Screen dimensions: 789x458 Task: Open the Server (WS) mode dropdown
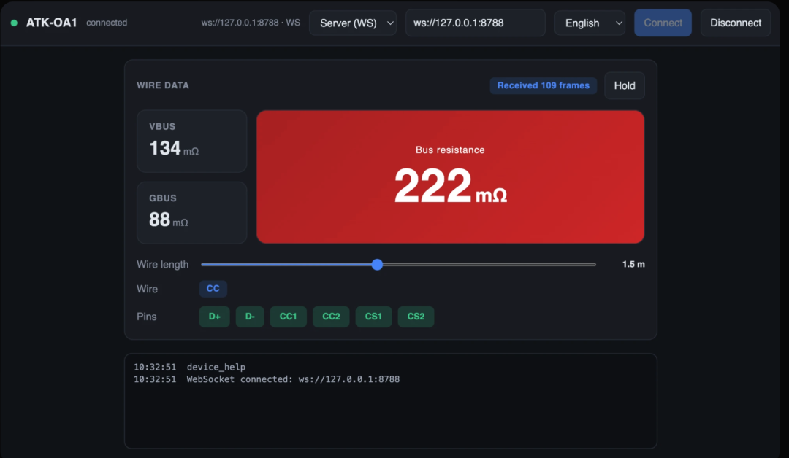(x=353, y=23)
